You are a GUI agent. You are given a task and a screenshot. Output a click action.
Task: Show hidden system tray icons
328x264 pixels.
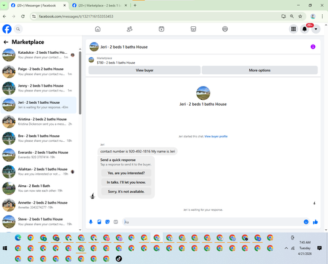click(286, 248)
